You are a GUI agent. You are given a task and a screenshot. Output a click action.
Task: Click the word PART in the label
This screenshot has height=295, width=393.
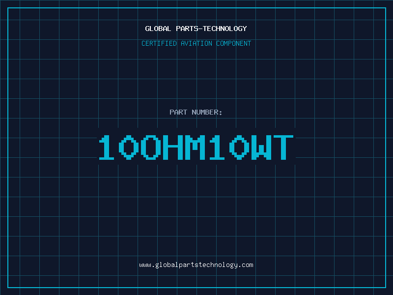(178, 112)
